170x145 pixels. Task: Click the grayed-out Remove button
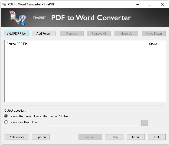(72, 34)
